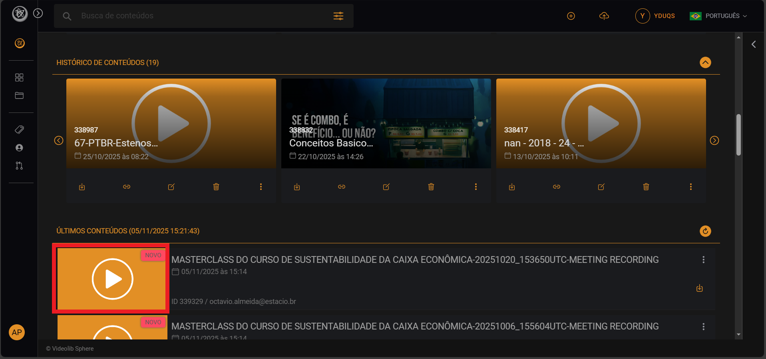766x359 pixels.
Task: Click the cloud upload icon in top bar
Action: [x=604, y=16]
